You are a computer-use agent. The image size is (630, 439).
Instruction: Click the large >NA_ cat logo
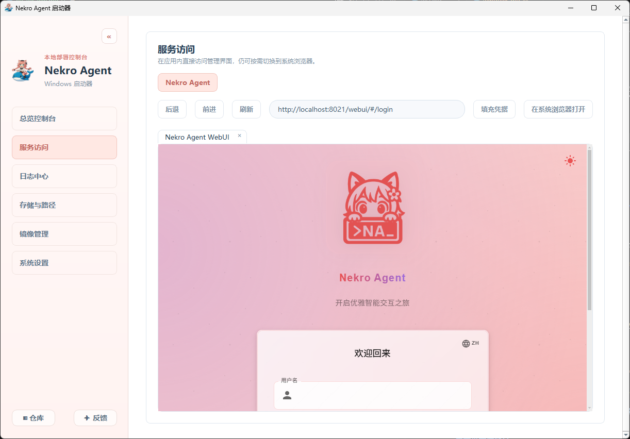373,208
